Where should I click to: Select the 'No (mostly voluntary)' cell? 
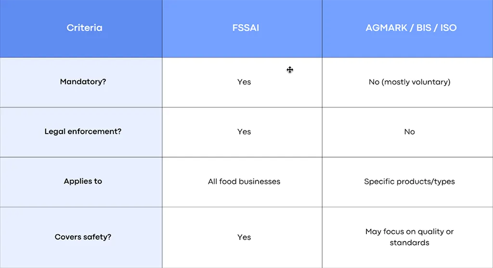pos(409,82)
